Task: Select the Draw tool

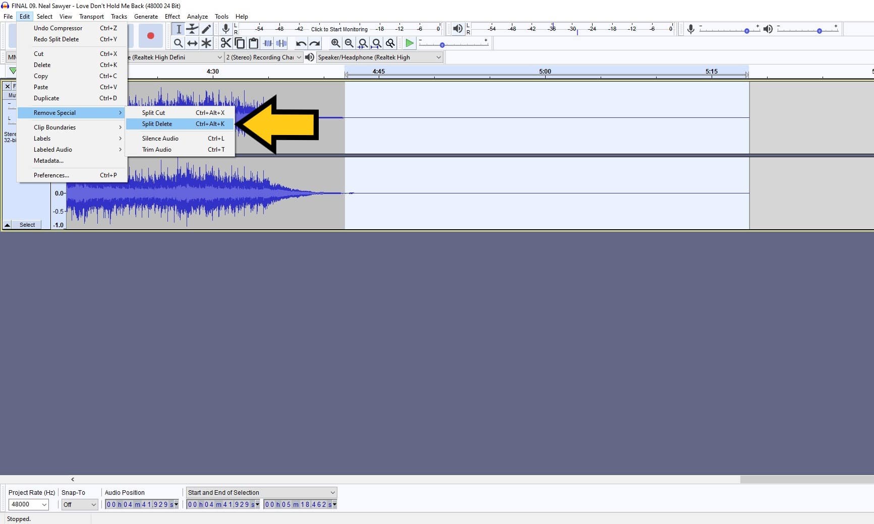Action: point(206,29)
